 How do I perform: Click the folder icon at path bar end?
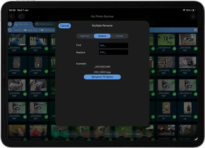click(x=195, y=30)
